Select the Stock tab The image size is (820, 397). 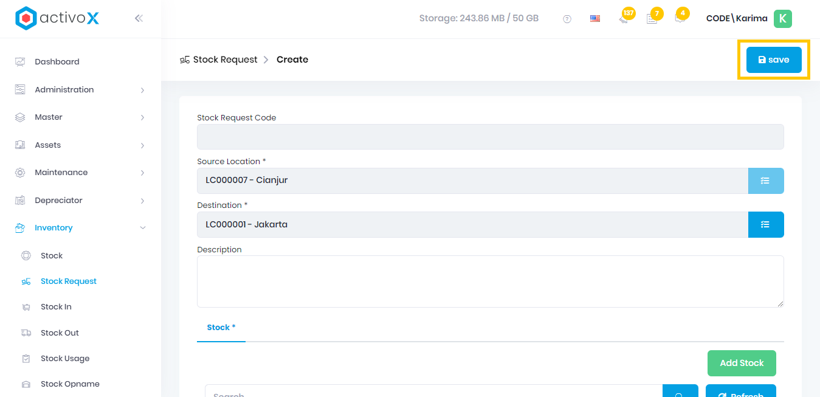pyautogui.click(x=221, y=328)
